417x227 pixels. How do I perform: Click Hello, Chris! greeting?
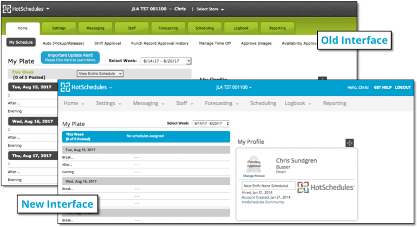pos(357,87)
